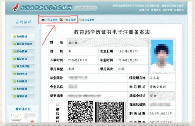Click the QR code on the form
This screenshot has height=126, width=195.
point(80,111)
